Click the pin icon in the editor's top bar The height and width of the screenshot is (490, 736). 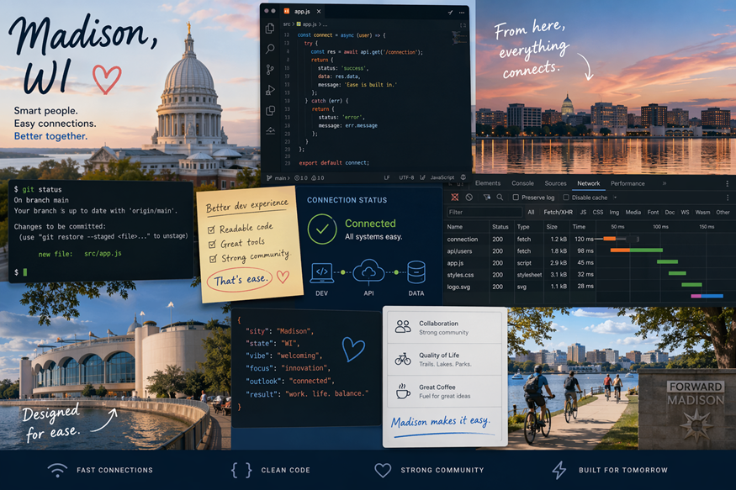click(450, 13)
